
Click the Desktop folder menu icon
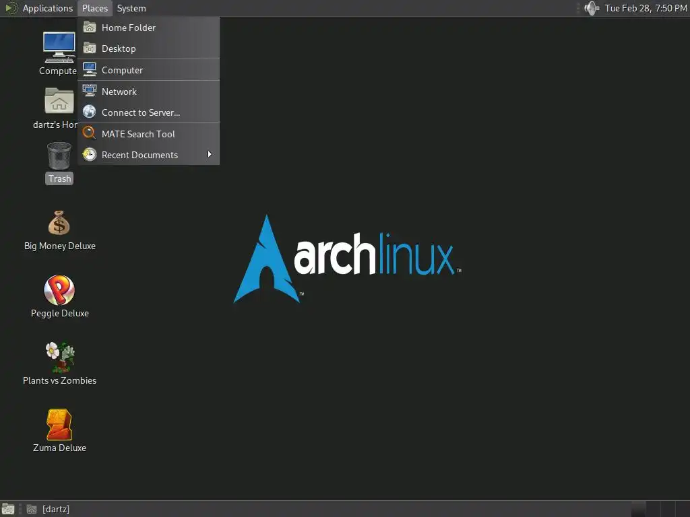[x=90, y=48]
